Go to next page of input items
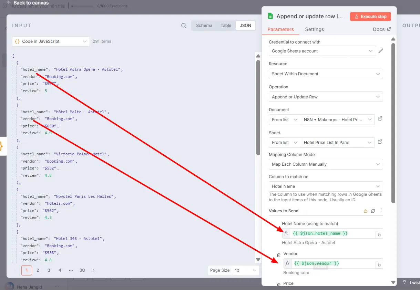The width and height of the screenshot is (420, 290). pos(93,270)
